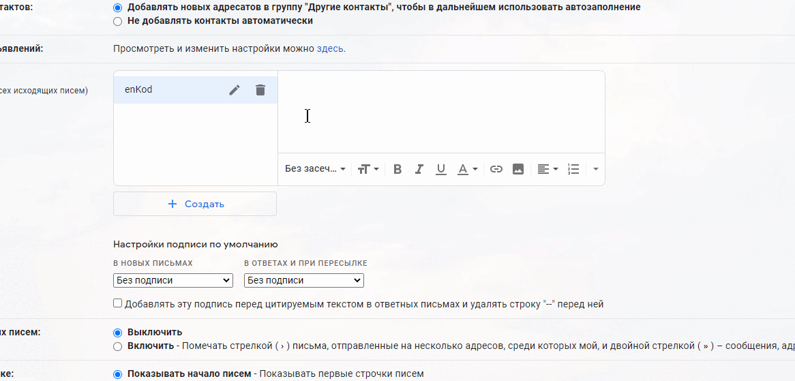This screenshot has width=795, height=381.
Task: Click the 'Создать' signature button
Action: (195, 204)
